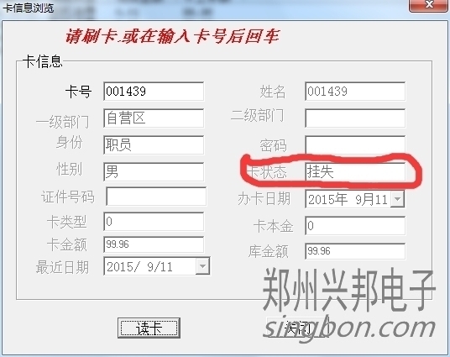Select the 卡状态 field showing 挂失
This screenshot has height=357, width=450.
click(x=355, y=171)
